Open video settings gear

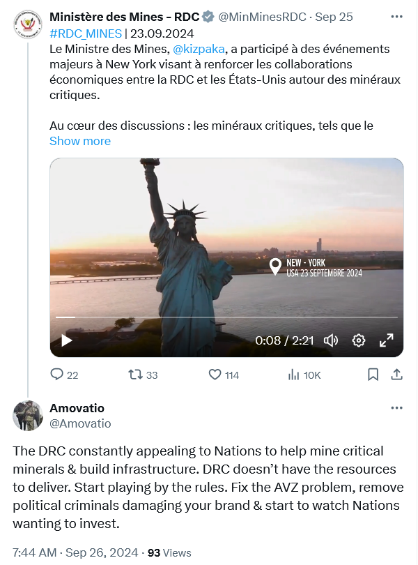point(359,340)
